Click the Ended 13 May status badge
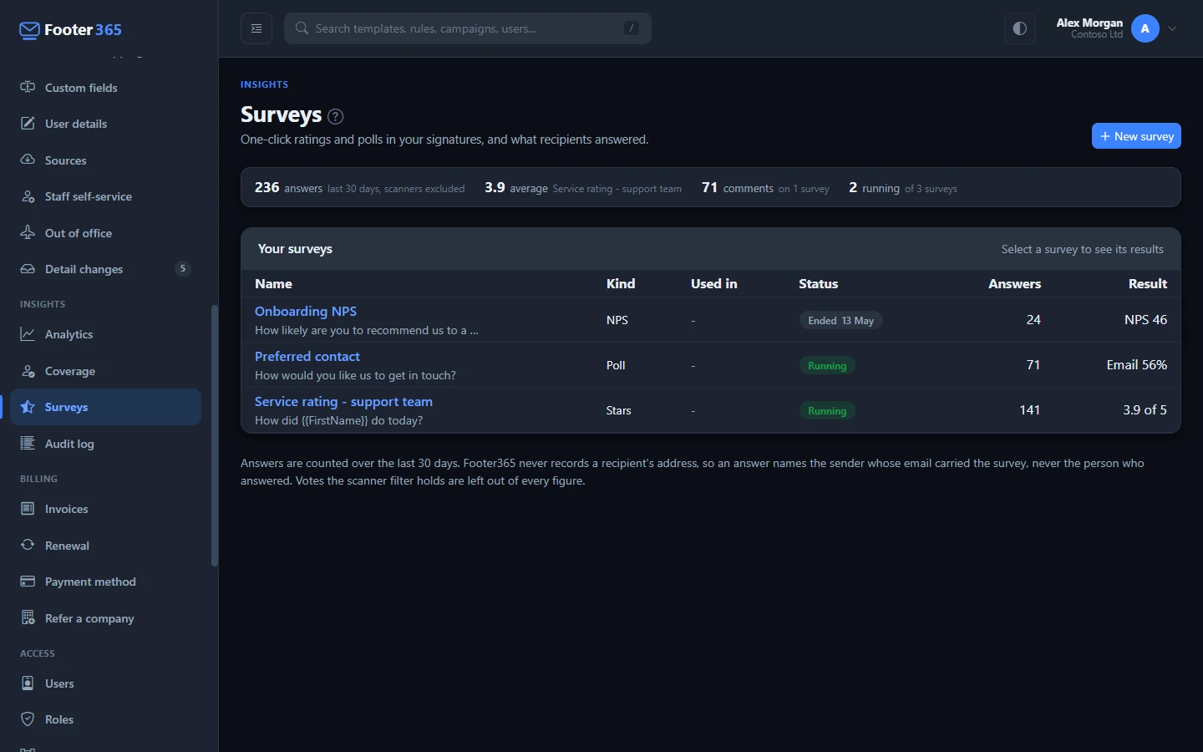The width and height of the screenshot is (1203, 752). (x=840, y=320)
